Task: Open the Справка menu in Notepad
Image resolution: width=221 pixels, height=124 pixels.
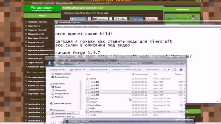Action: [94, 26]
